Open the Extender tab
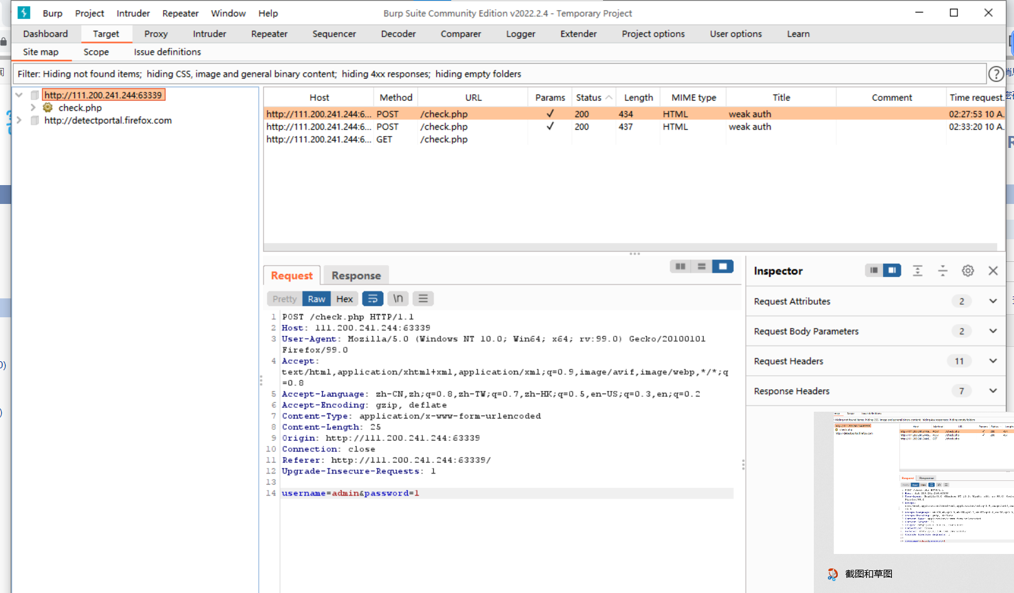Viewport: 1014px width, 593px height. pos(578,34)
